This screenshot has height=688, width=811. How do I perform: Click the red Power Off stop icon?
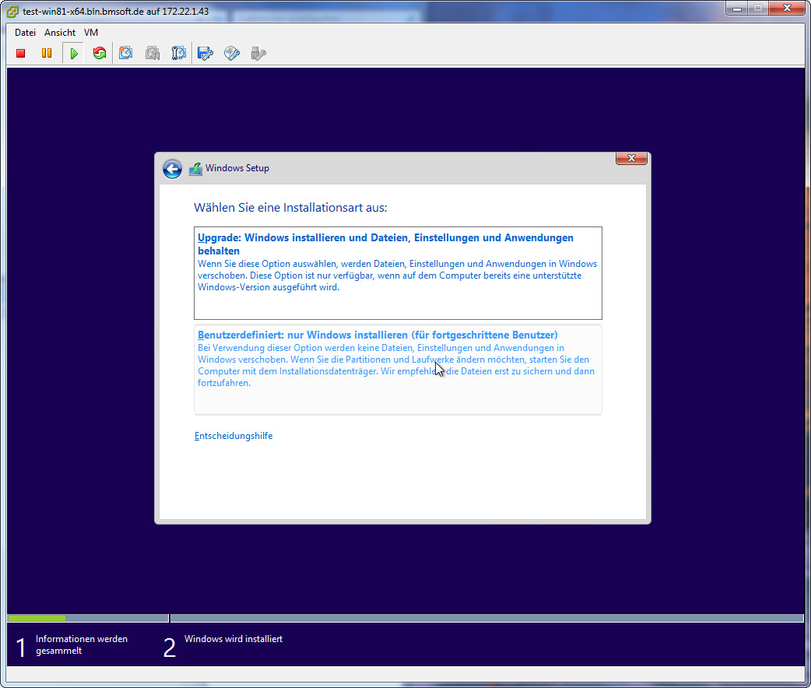point(21,54)
